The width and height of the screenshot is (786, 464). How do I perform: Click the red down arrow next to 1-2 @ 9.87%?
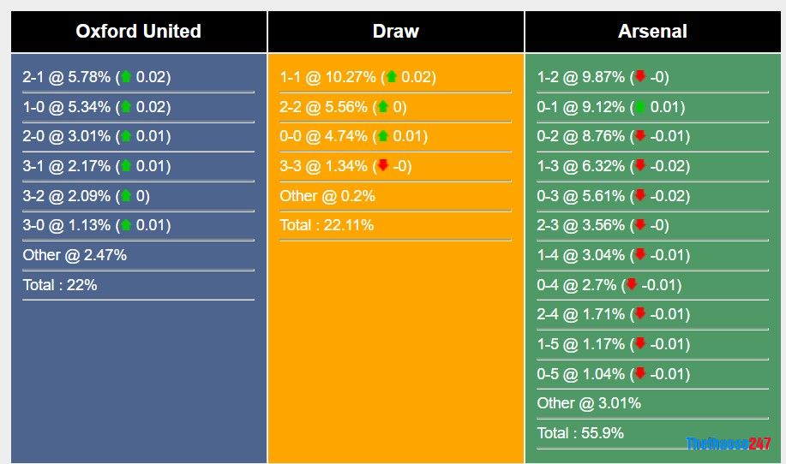point(640,77)
